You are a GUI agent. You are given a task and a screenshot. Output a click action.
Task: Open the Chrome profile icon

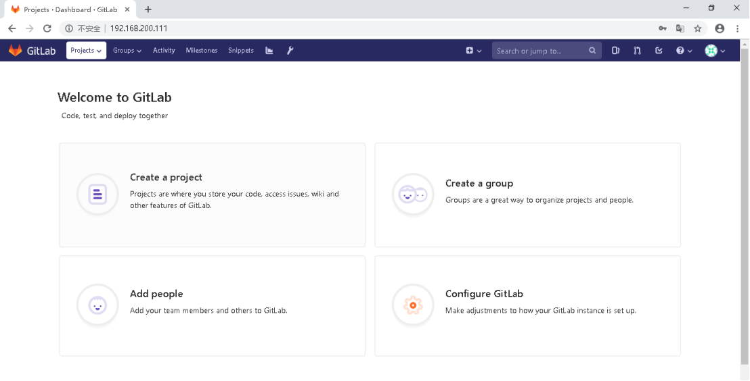pyautogui.click(x=720, y=28)
